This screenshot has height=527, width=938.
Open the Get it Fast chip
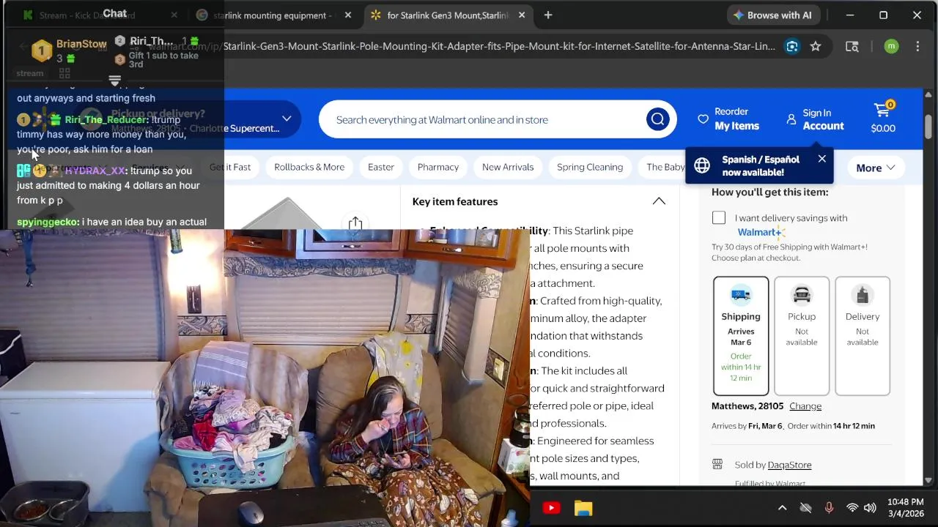[230, 167]
